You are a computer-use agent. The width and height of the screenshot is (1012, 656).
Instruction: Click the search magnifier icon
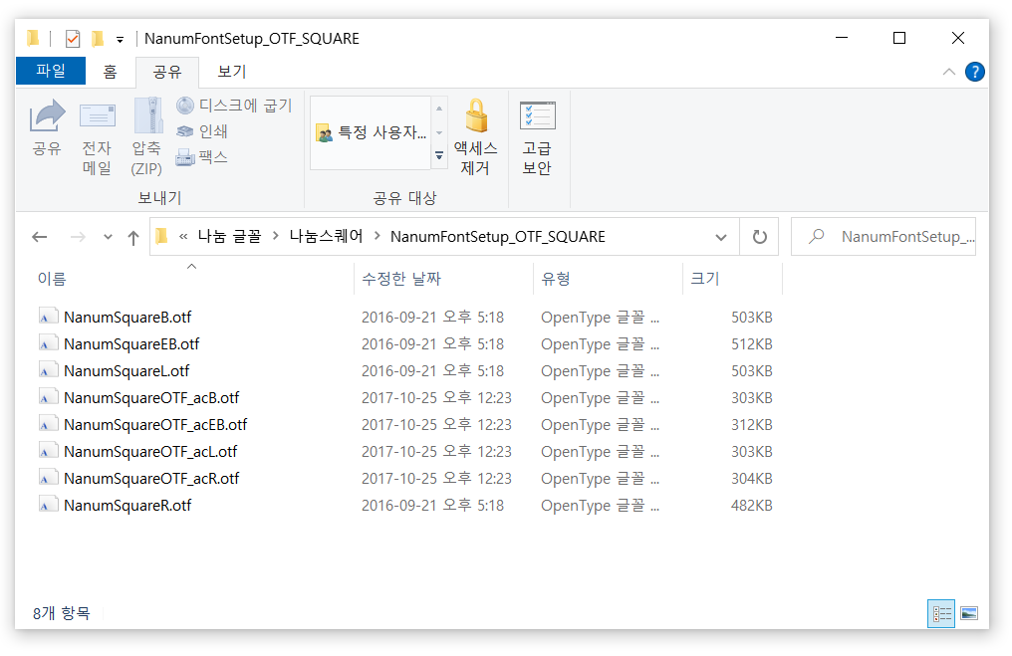[816, 236]
